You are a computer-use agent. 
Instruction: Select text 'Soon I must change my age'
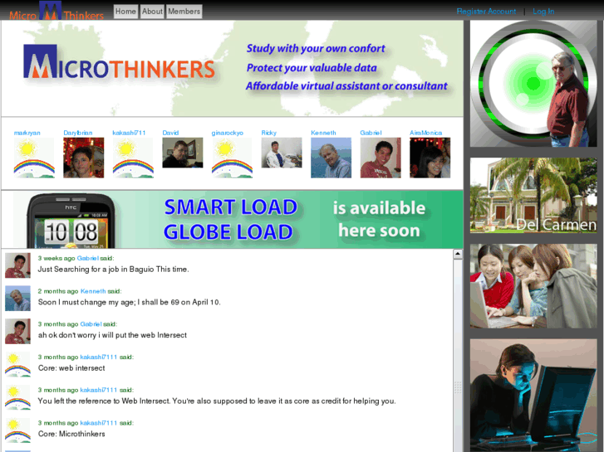click(x=86, y=303)
